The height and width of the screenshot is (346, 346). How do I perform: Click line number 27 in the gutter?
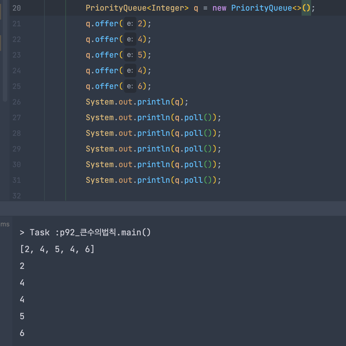[16, 118]
